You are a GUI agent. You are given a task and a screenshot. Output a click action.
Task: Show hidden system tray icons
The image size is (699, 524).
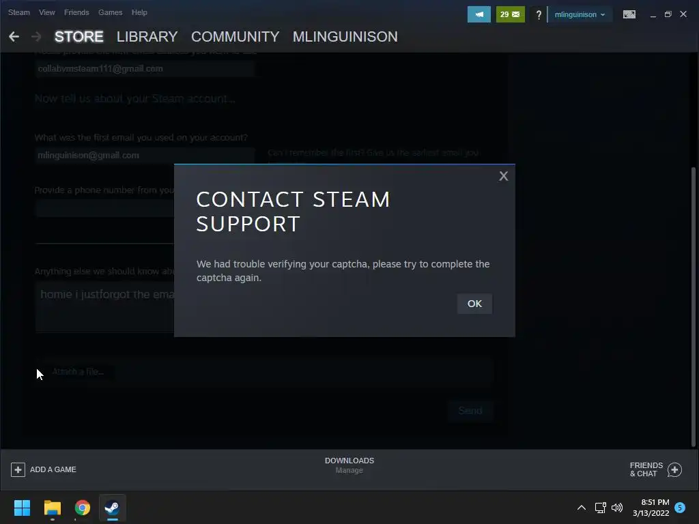click(582, 508)
